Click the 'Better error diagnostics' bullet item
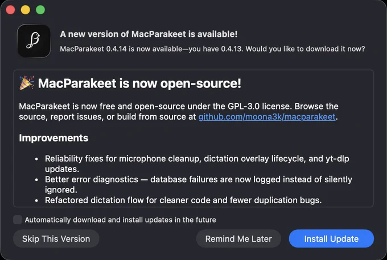The width and height of the screenshot is (387, 260). click(x=199, y=184)
